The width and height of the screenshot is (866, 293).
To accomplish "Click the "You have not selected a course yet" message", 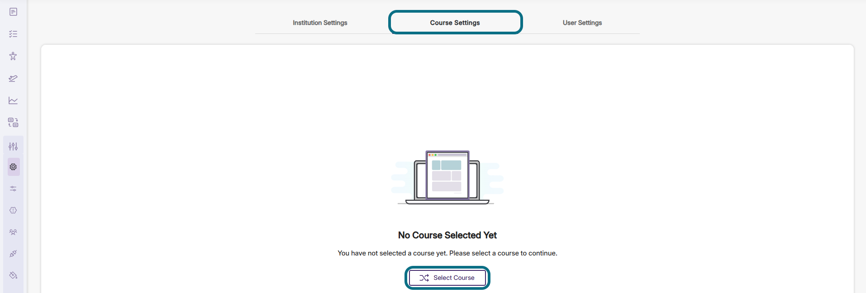I will (447, 253).
